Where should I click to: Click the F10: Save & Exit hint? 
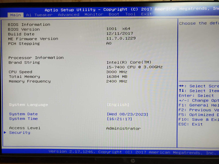(199, 119)
